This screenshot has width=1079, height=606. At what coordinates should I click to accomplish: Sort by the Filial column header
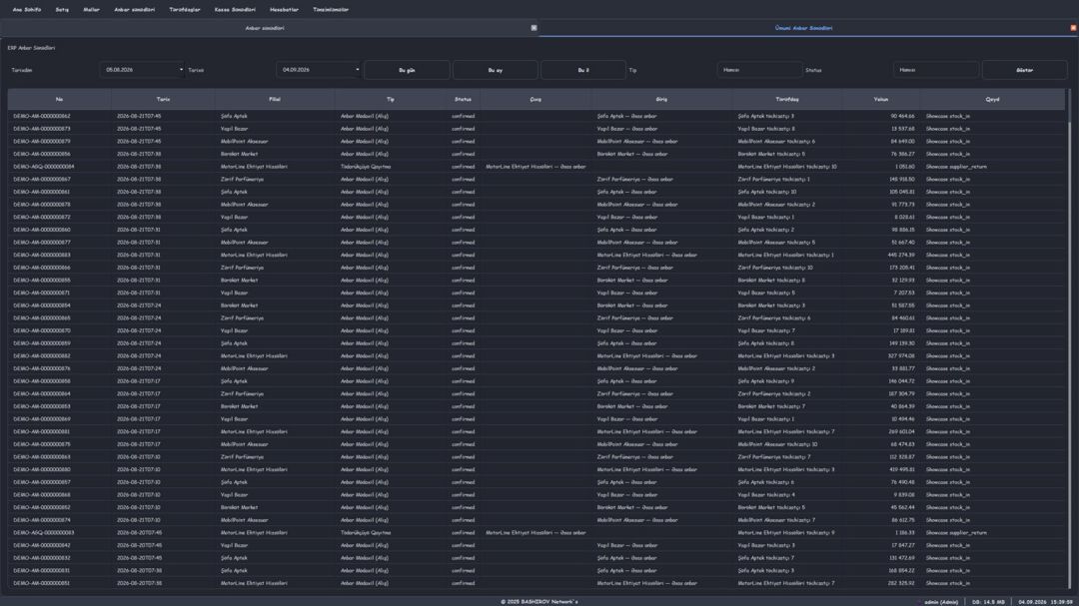tap(275, 99)
